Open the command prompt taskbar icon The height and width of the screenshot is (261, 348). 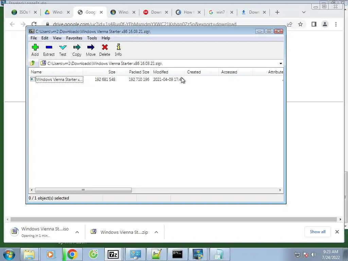tap(177, 254)
